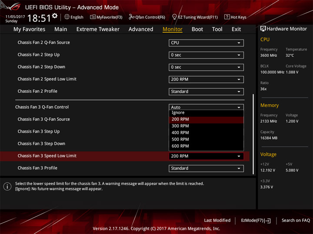The height and width of the screenshot is (234, 313).
Task: Select Chassis Fan 2 Profile label
Action: [x=37, y=91]
